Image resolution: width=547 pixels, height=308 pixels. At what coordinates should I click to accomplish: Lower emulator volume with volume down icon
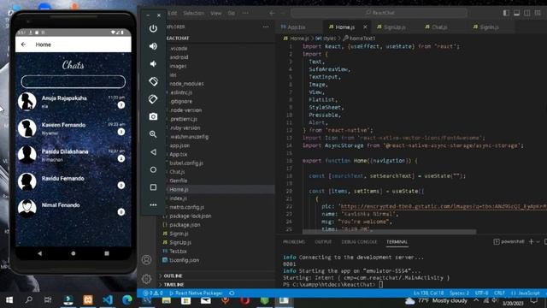coord(153,64)
